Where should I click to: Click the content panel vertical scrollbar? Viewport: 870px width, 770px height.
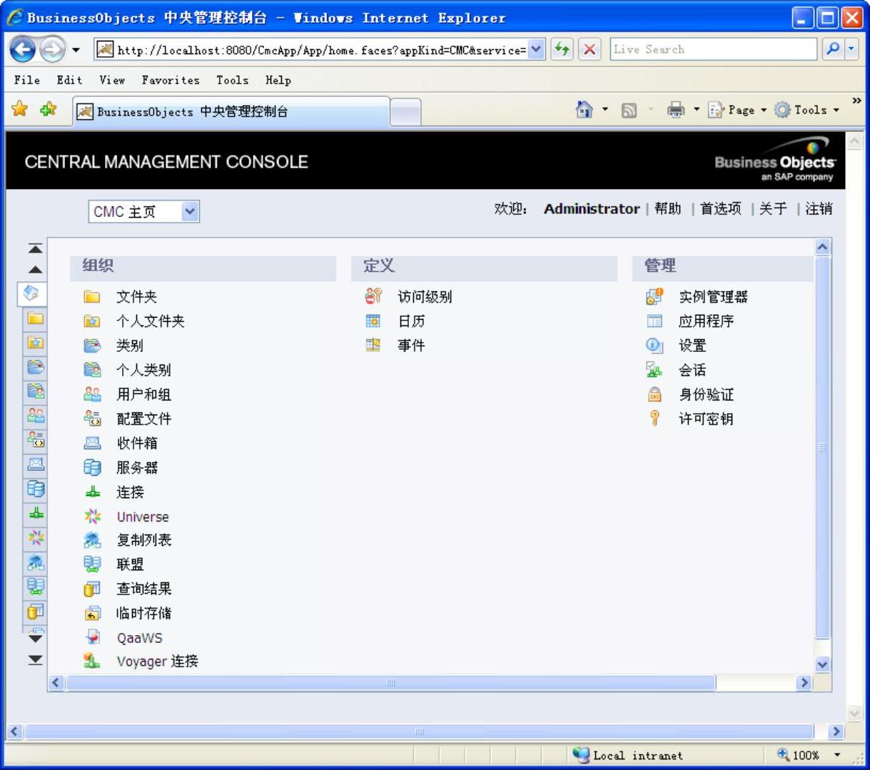(x=823, y=447)
